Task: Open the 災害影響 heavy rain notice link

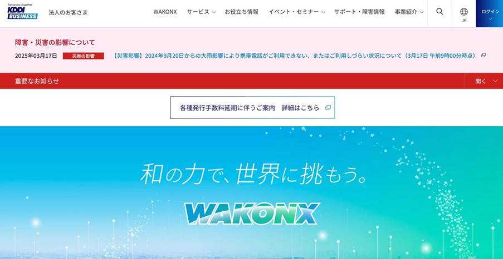Action: pos(295,56)
